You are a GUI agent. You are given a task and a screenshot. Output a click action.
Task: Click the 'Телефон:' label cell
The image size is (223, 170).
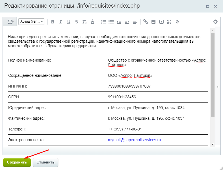pyautogui.click(x=58, y=129)
